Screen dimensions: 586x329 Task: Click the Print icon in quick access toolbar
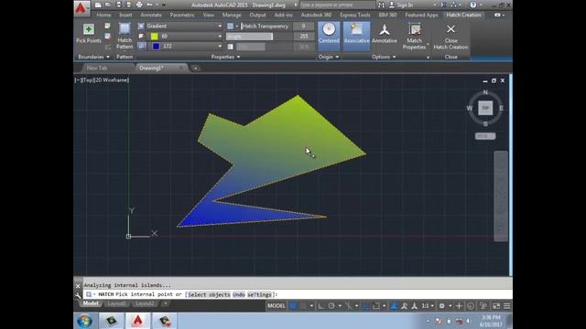coord(139,5)
